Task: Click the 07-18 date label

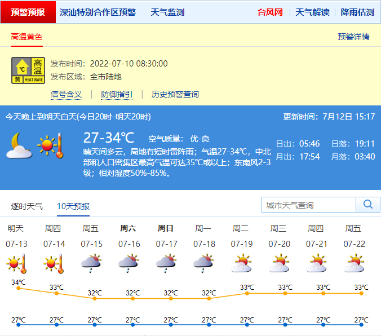Action: pos(204,244)
